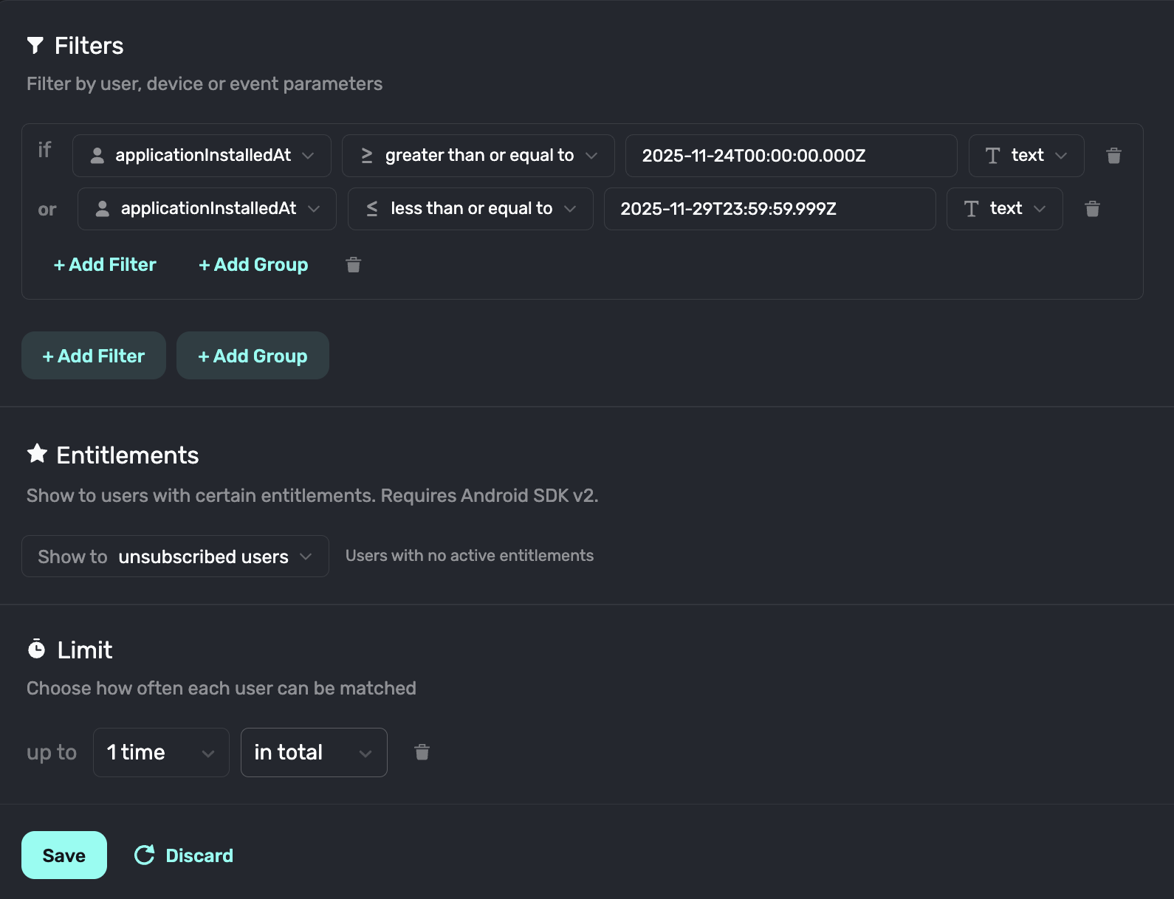Open the '1 time' limit count dropdown
1174x899 pixels.
tap(161, 753)
